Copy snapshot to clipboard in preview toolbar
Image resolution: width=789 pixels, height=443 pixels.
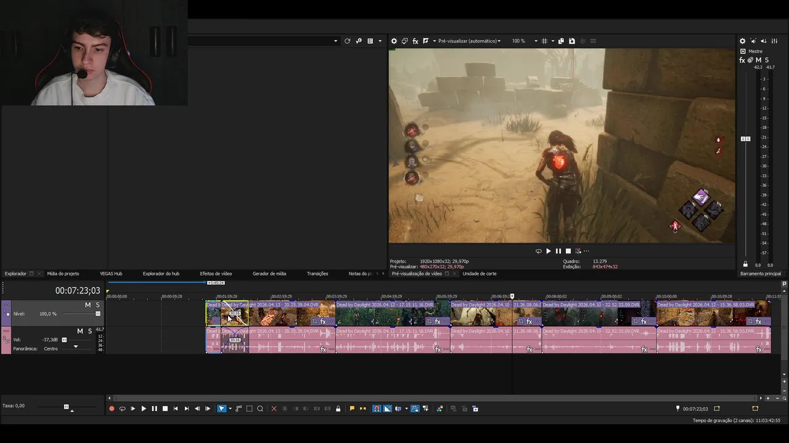pos(561,41)
